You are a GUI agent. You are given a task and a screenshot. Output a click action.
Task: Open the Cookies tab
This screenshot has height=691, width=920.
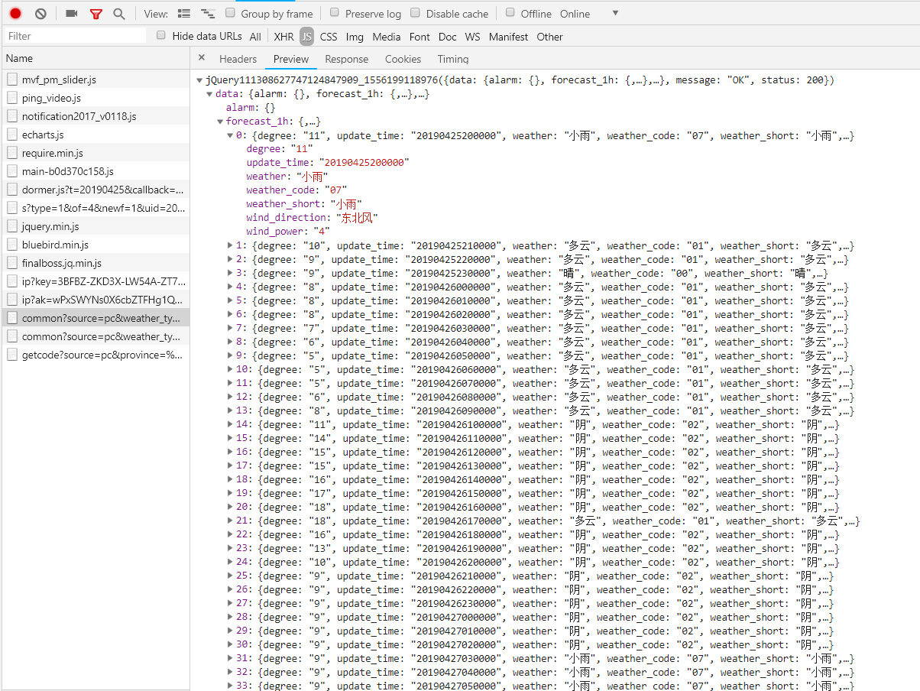point(403,59)
